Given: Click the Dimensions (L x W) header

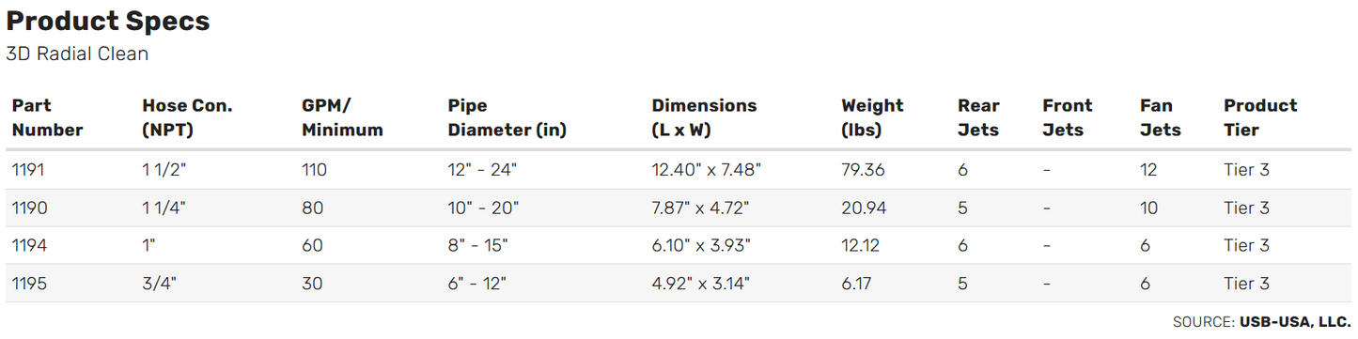Looking at the screenshot, I should pyautogui.click(x=704, y=117).
